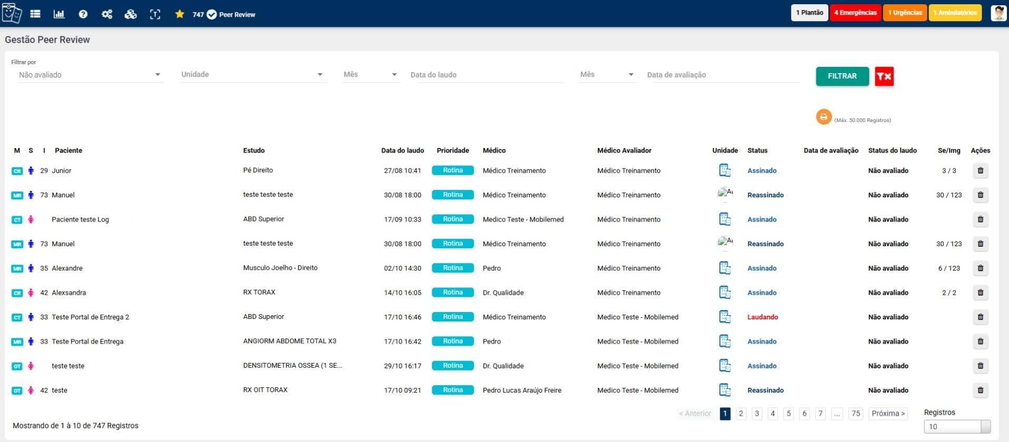Sort by the Estudo column header
1009x442 pixels.
[x=254, y=150]
